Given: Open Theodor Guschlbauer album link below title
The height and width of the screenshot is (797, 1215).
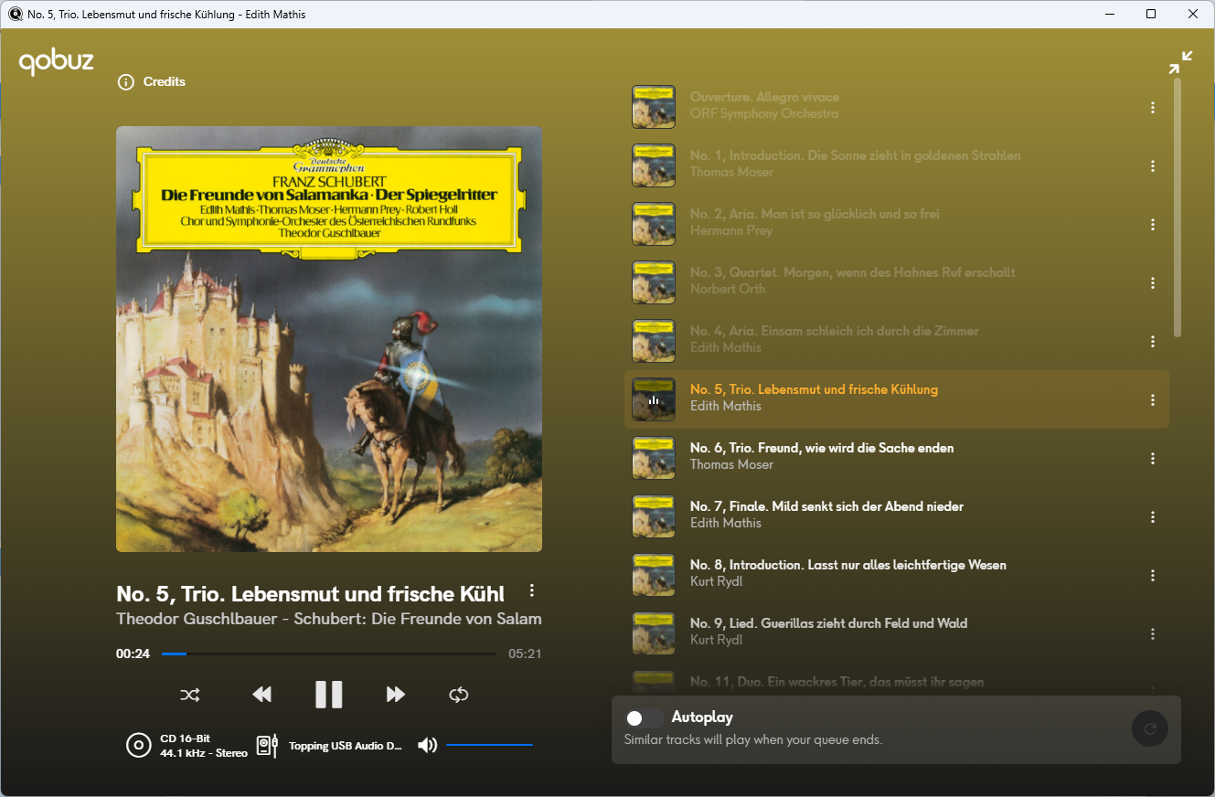Looking at the screenshot, I should pyautogui.click(x=329, y=619).
